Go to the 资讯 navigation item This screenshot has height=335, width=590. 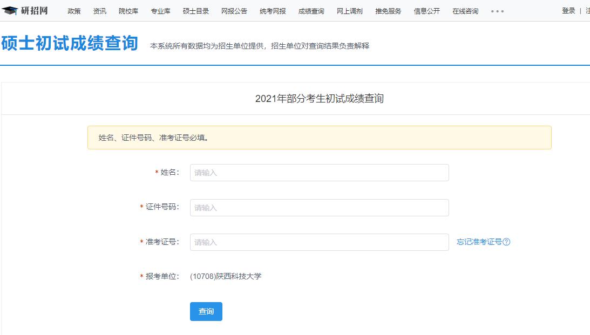coord(100,11)
